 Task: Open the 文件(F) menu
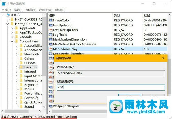(x=6, y=10)
